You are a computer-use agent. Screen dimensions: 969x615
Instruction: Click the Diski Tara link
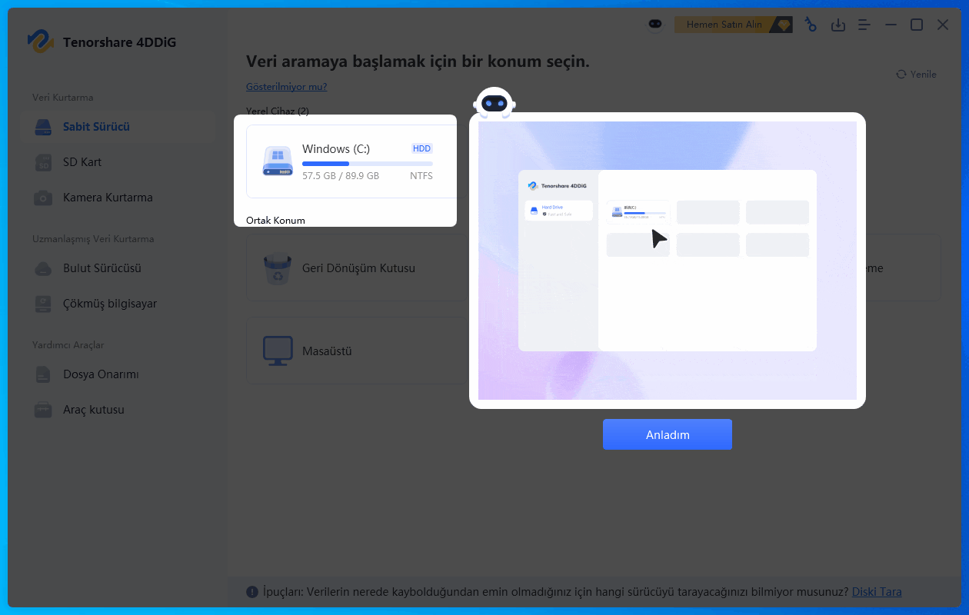click(x=877, y=592)
